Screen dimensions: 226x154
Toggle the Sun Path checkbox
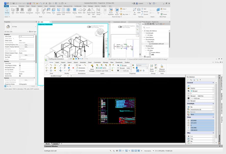(20, 57)
